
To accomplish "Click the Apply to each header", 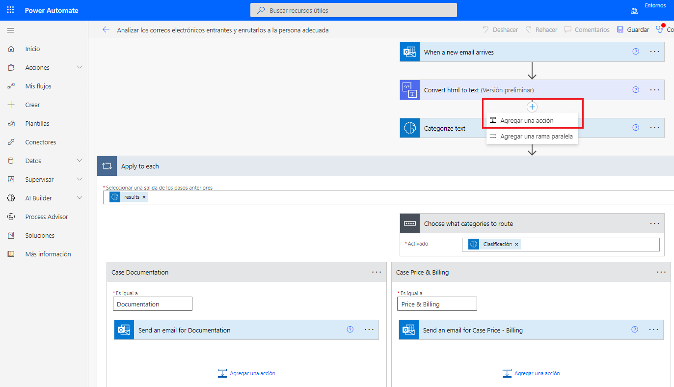I will pyautogui.click(x=385, y=166).
